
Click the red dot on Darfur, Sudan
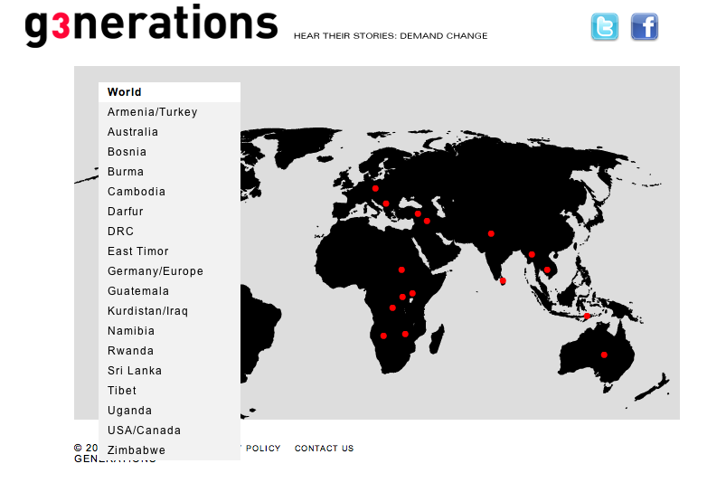coord(401,270)
